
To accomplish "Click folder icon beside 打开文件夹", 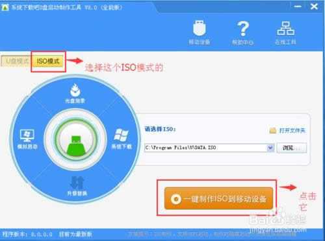I will click(273, 130).
